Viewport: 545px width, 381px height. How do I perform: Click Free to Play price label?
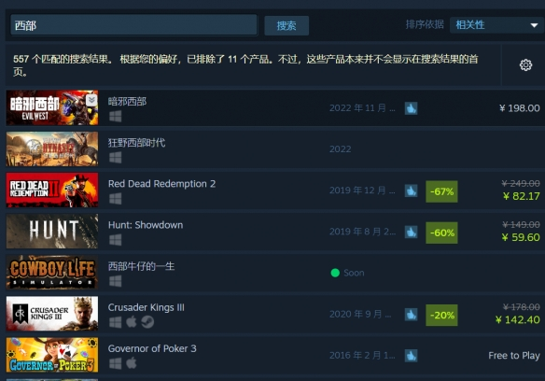[513, 356]
